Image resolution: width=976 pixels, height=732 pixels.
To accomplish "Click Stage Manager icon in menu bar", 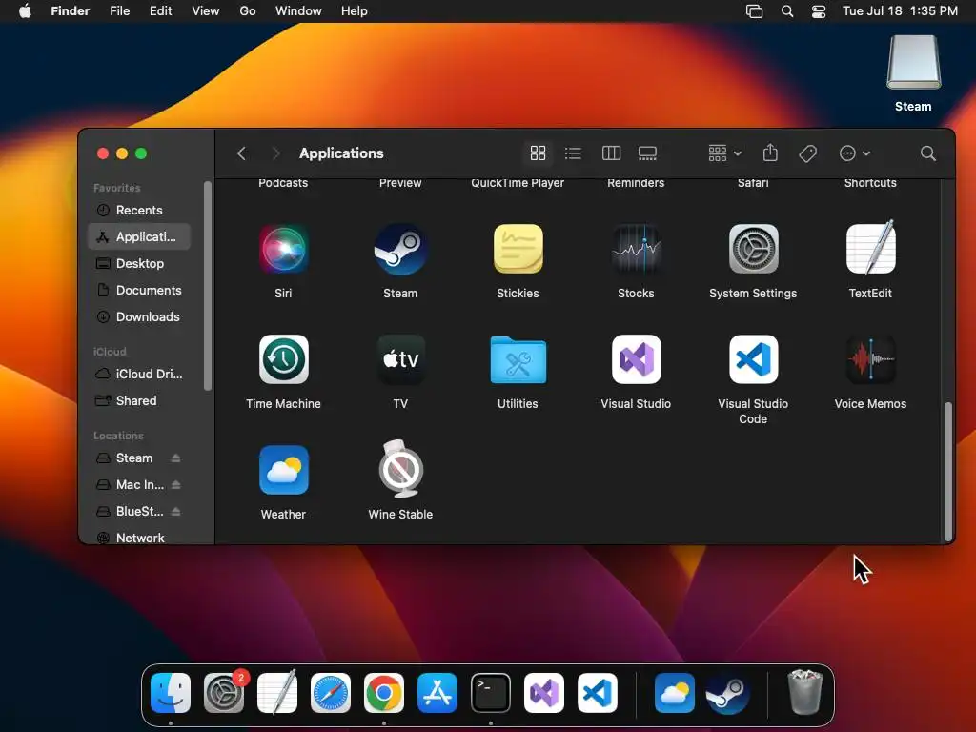I will click(x=755, y=11).
